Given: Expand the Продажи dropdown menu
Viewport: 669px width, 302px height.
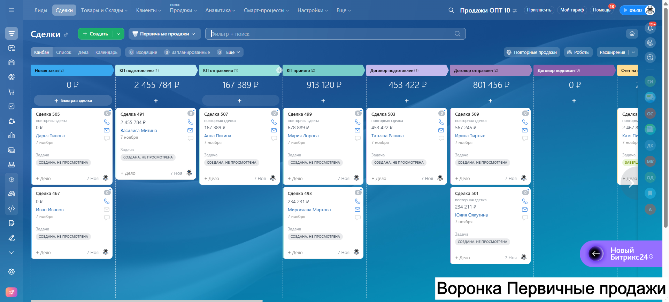Looking at the screenshot, I should pos(183,10).
